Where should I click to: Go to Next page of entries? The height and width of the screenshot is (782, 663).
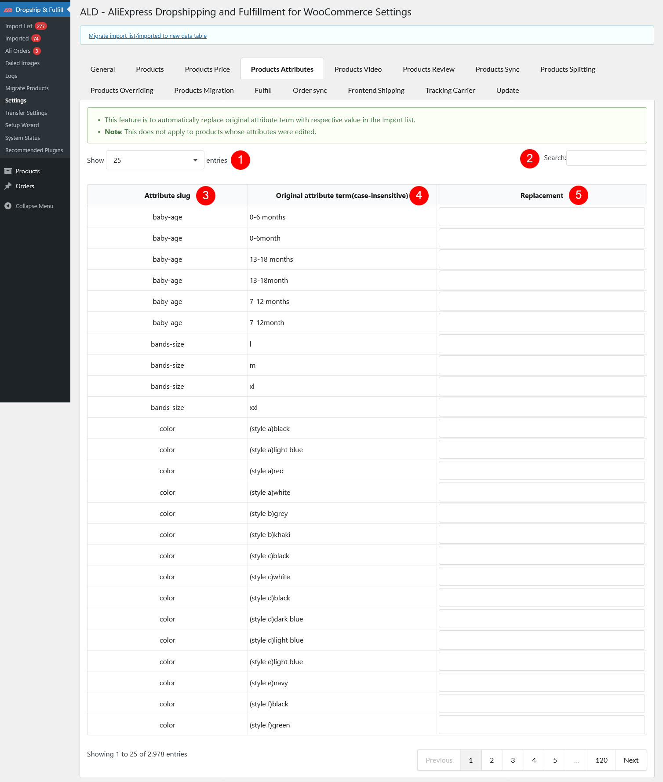point(630,760)
